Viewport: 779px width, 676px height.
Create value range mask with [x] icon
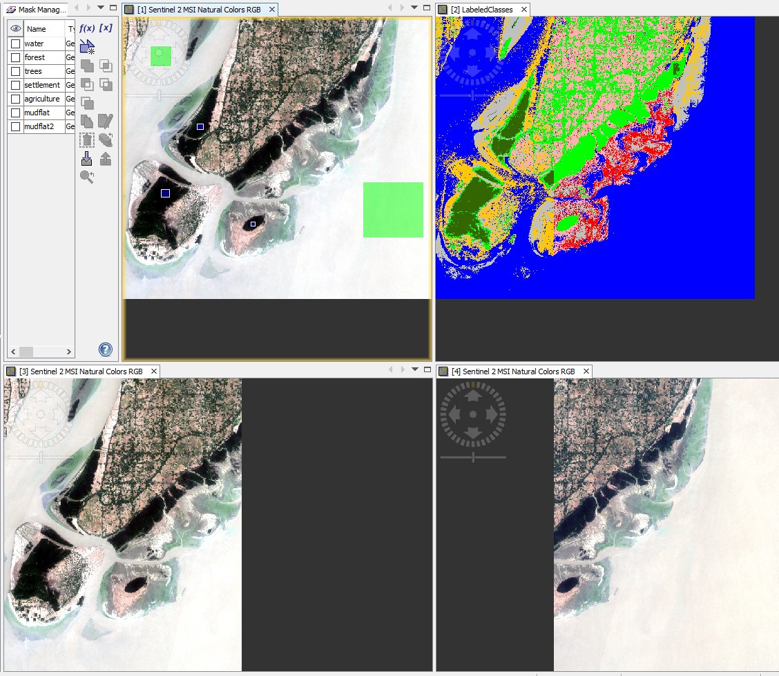(106, 28)
